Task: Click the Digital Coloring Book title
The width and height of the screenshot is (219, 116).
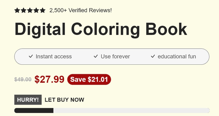Action: point(101,29)
